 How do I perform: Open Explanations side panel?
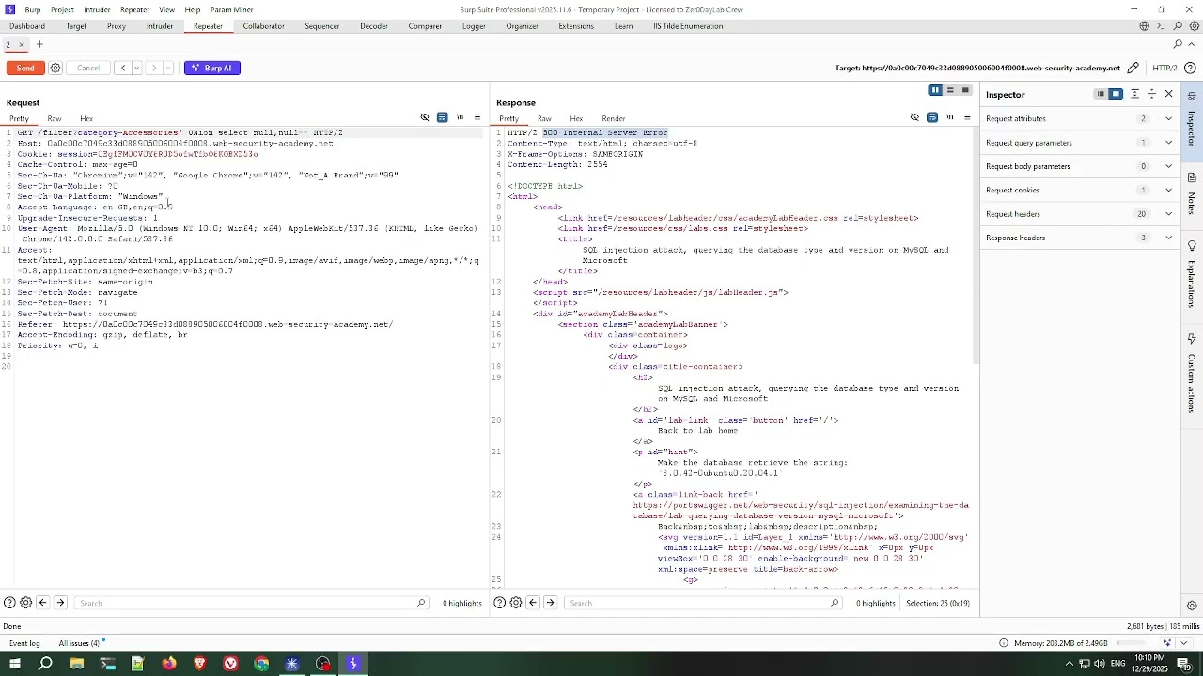tap(1192, 274)
